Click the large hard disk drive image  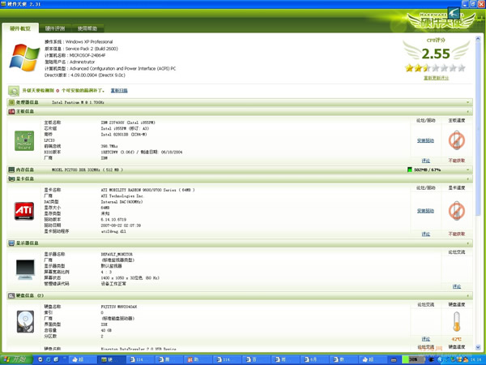[25, 321]
